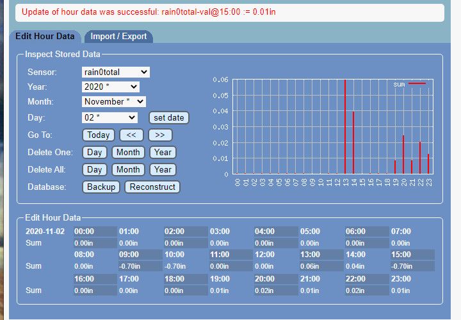
Task: Open the Sensor dropdown showing rain0total
Action: (115, 72)
